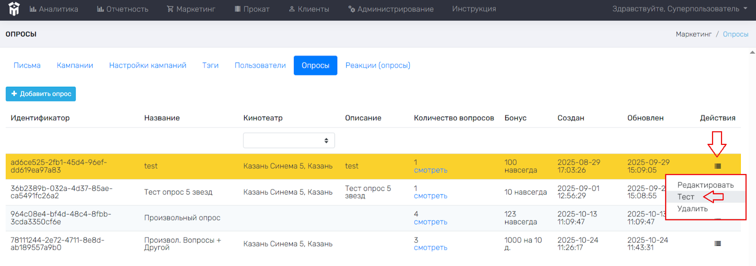Click the 'Опросы' breadcrumb link
This screenshot has width=756, height=266.
click(x=735, y=34)
